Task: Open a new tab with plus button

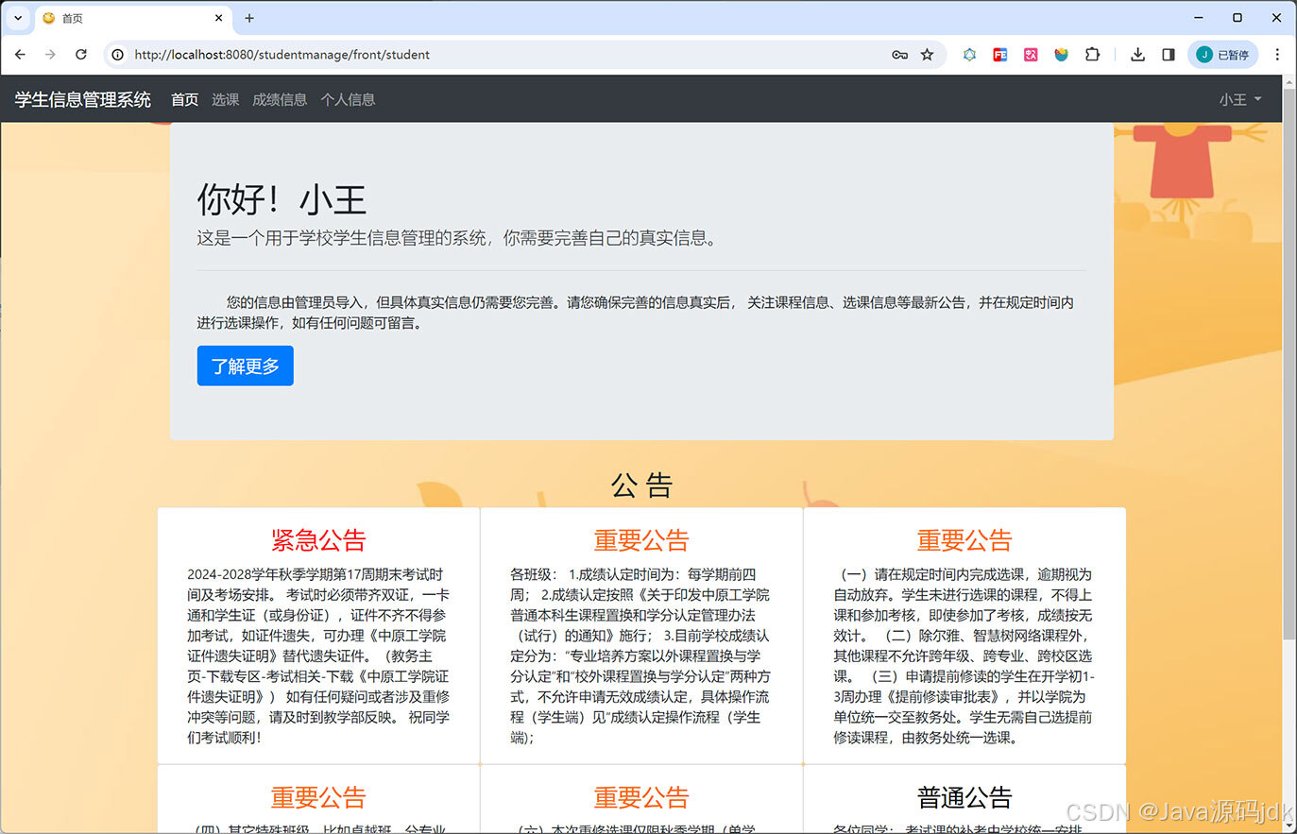Action: coord(249,18)
